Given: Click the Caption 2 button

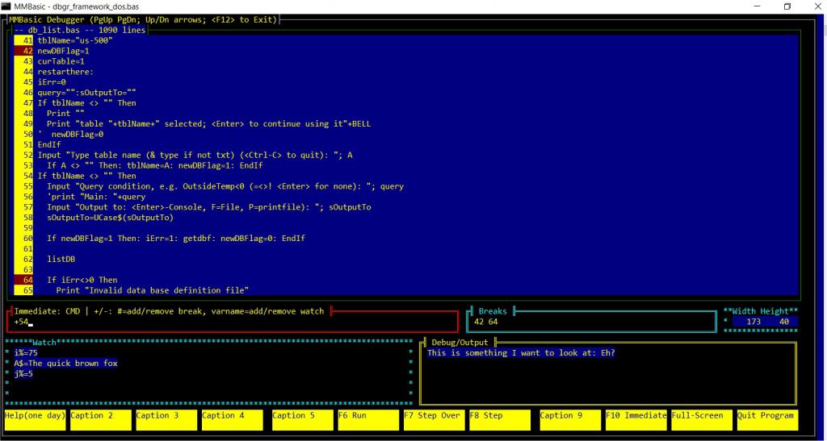Looking at the screenshot, I should tap(100, 419).
